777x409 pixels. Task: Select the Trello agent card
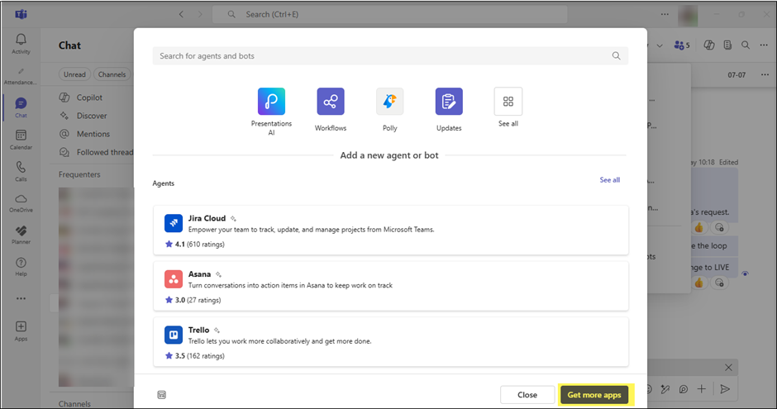click(390, 342)
